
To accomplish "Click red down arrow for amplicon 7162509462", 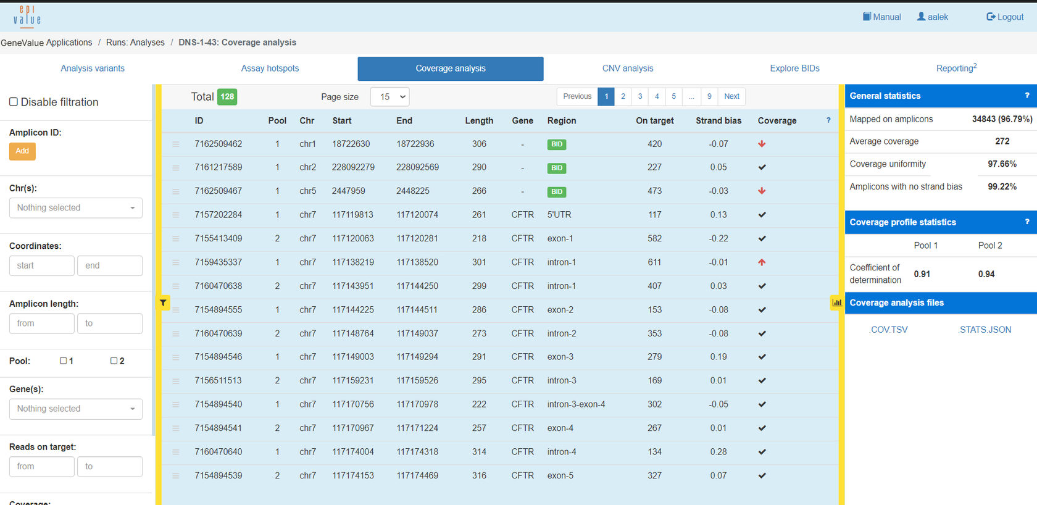I will pos(762,144).
